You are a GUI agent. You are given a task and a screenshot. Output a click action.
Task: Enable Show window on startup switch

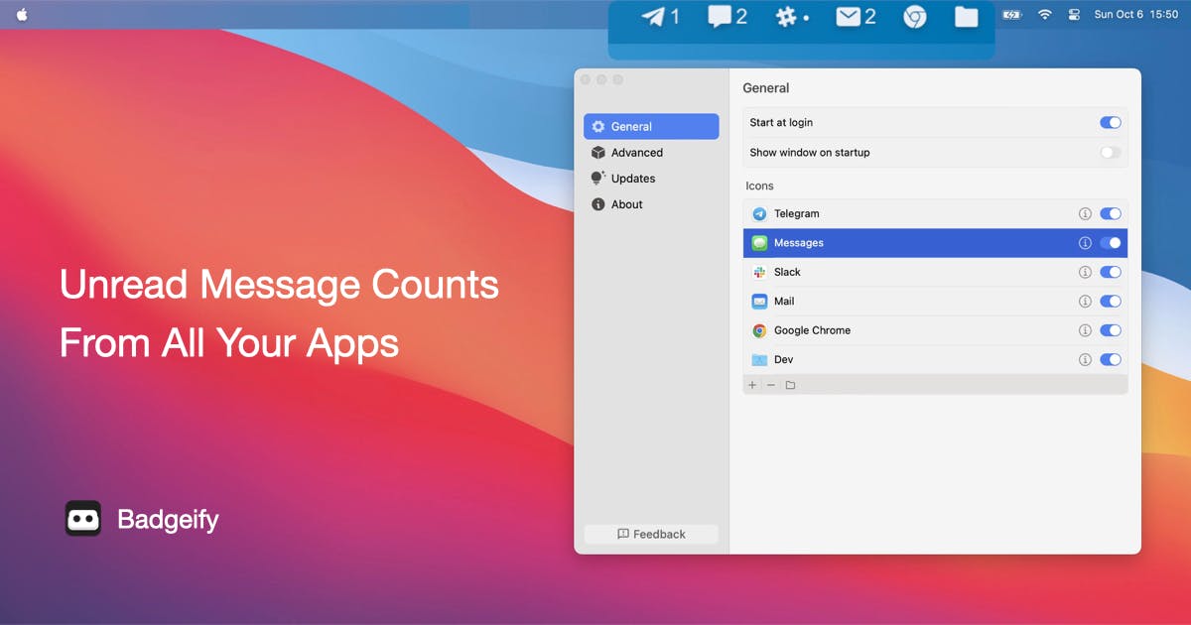1111,152
